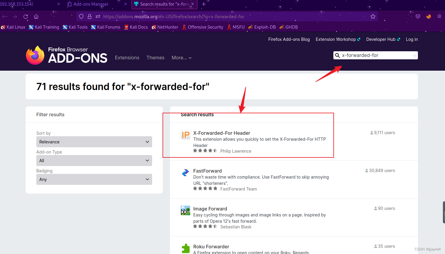Click the FastForward Team author name

point(238,189)
